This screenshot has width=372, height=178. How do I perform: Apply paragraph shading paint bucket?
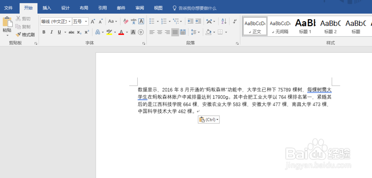click(209, 32)
